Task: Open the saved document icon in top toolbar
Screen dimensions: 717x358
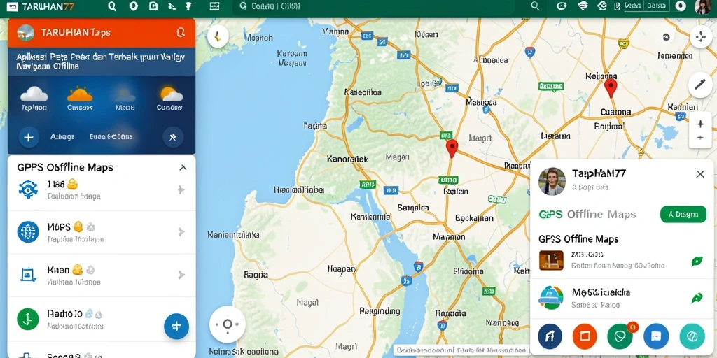Action: 153,6
